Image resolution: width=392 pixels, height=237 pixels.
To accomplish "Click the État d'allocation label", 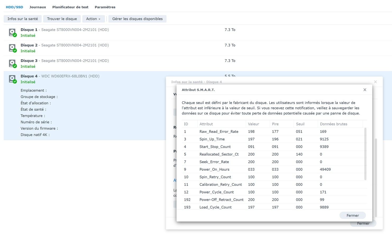I will (x=36, y=103).
